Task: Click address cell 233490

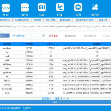Action: [29, 76]
